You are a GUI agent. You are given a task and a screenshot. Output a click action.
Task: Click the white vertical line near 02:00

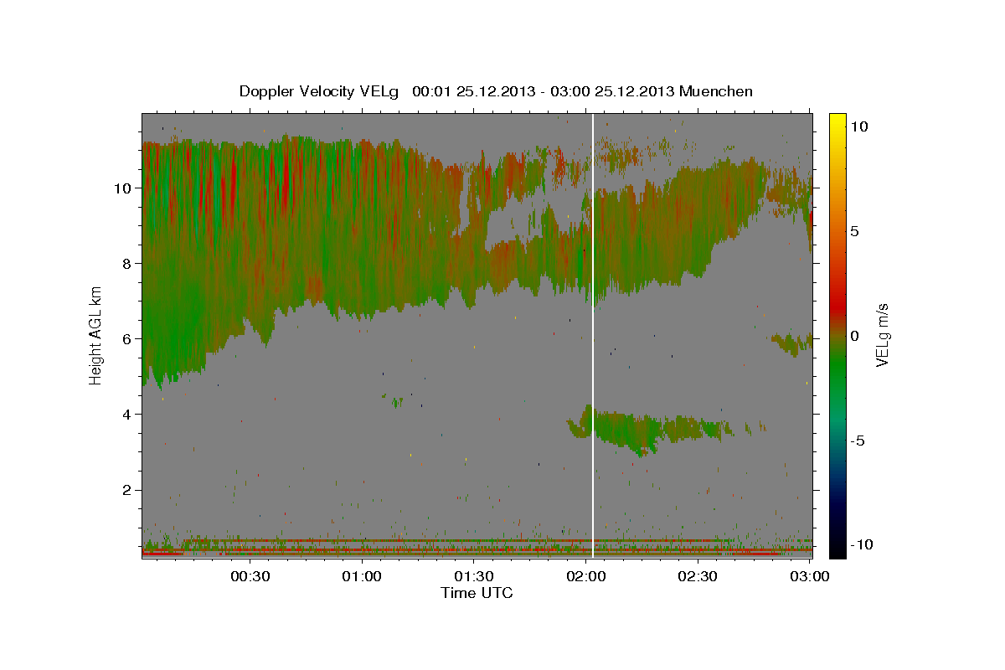(x=593, y=335)
